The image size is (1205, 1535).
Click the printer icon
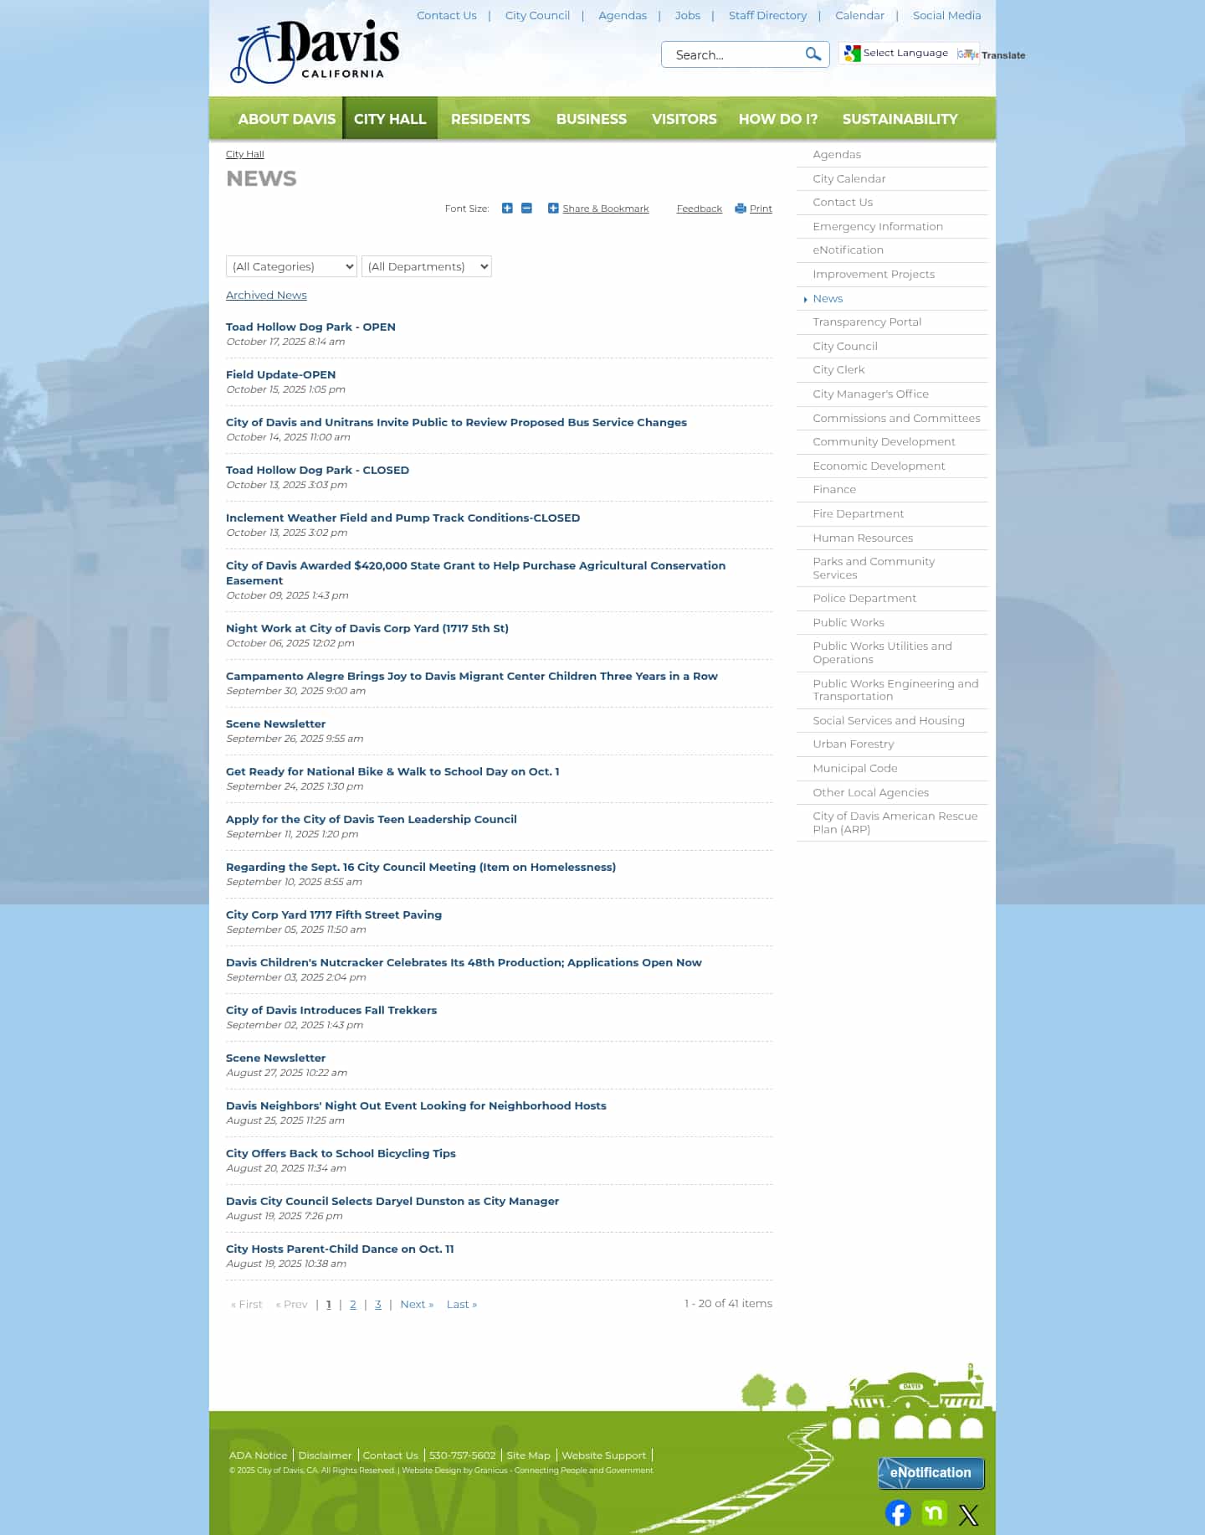coord(740,209)
